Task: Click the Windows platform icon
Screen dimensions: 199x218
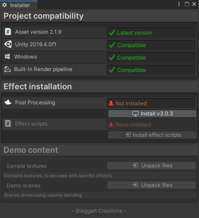Action: tap(8, 56)
